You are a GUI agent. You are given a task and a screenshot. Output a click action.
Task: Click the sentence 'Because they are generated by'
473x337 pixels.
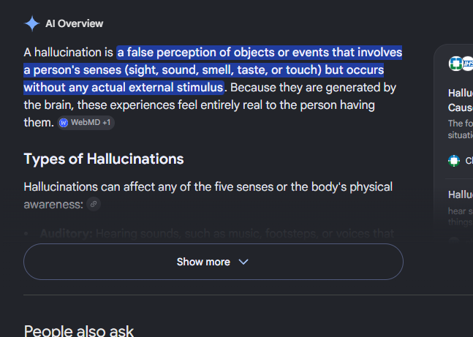313,88
